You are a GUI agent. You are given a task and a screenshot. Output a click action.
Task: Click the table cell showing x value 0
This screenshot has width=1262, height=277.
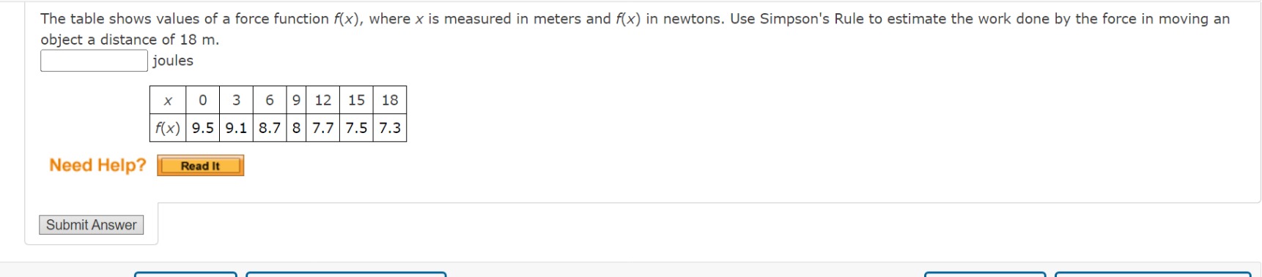203,100
